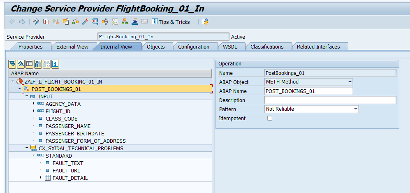This screenshot has height=193, width=410.
Task: Select the PASSENGER_NAME tree item
Action: pyautogui.click(x=68, y=126)
